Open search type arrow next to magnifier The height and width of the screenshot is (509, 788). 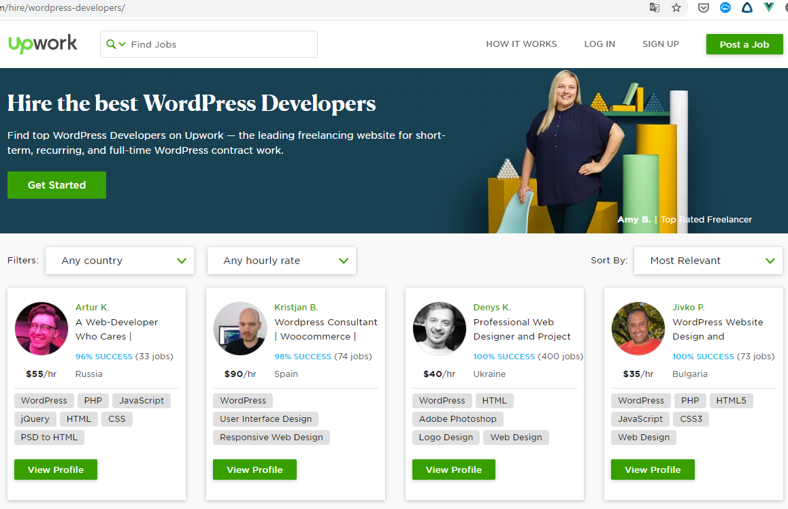[122, 44]
